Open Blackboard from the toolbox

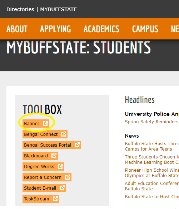[40, 156]
